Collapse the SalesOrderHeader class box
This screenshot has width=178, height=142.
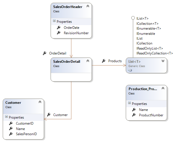88,6
